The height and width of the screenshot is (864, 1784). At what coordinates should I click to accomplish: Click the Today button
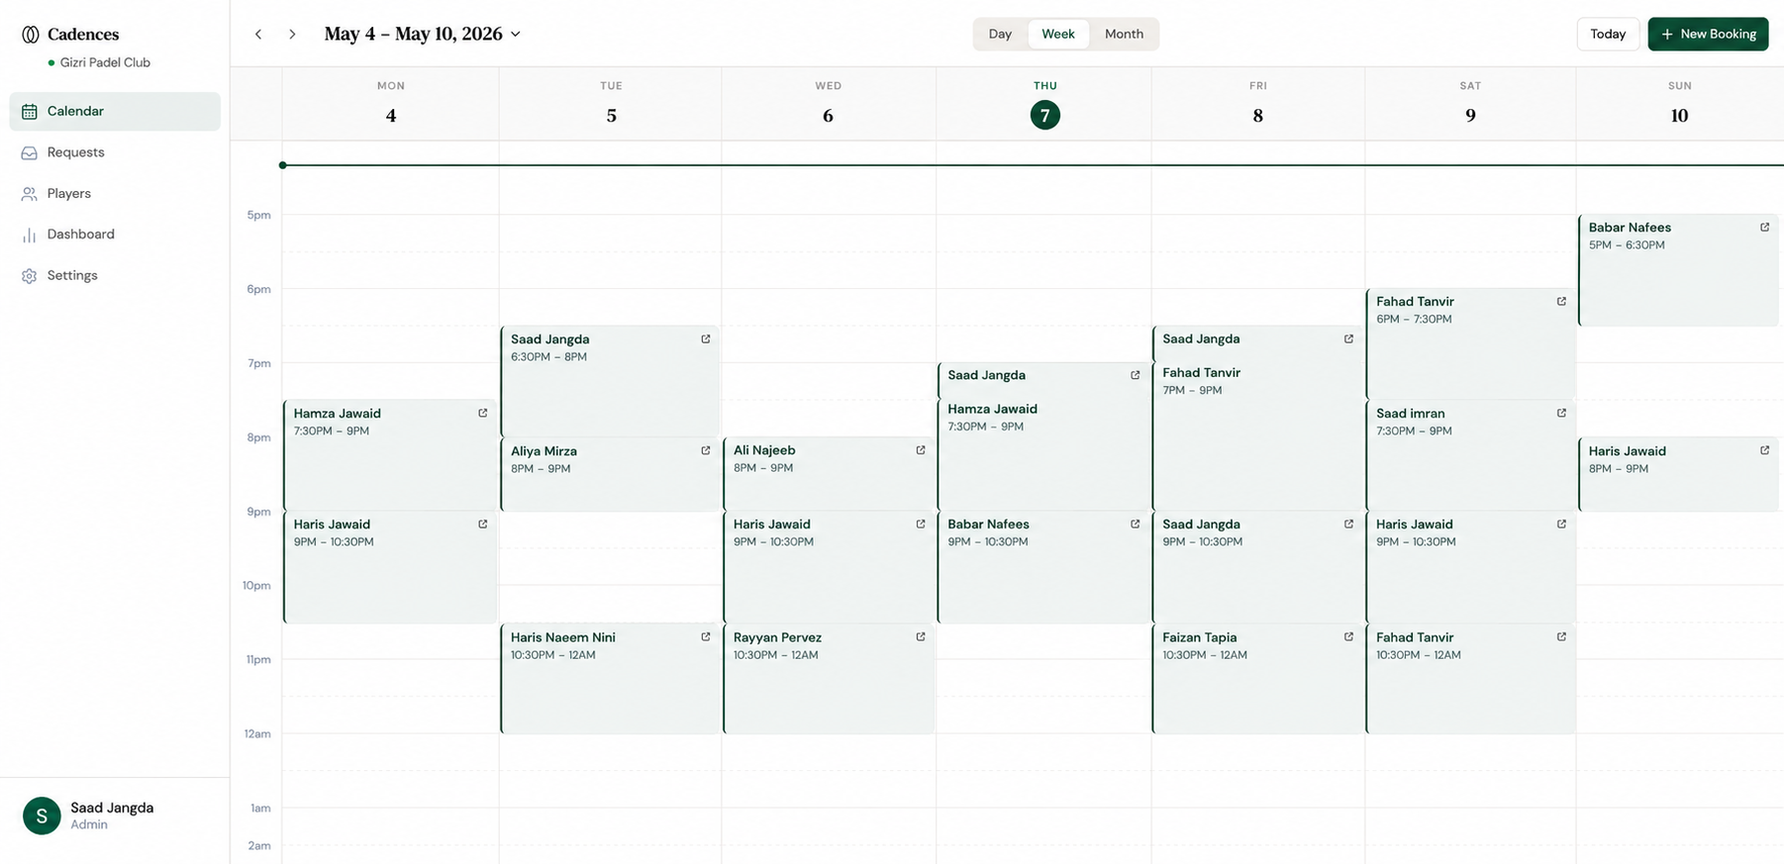[1608, 35]
